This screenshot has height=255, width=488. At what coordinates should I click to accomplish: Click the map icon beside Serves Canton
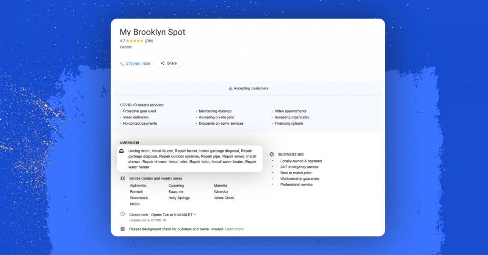(x=122, y=178)
